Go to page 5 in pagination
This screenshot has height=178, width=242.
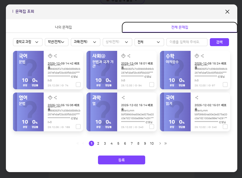pos(118,143)
